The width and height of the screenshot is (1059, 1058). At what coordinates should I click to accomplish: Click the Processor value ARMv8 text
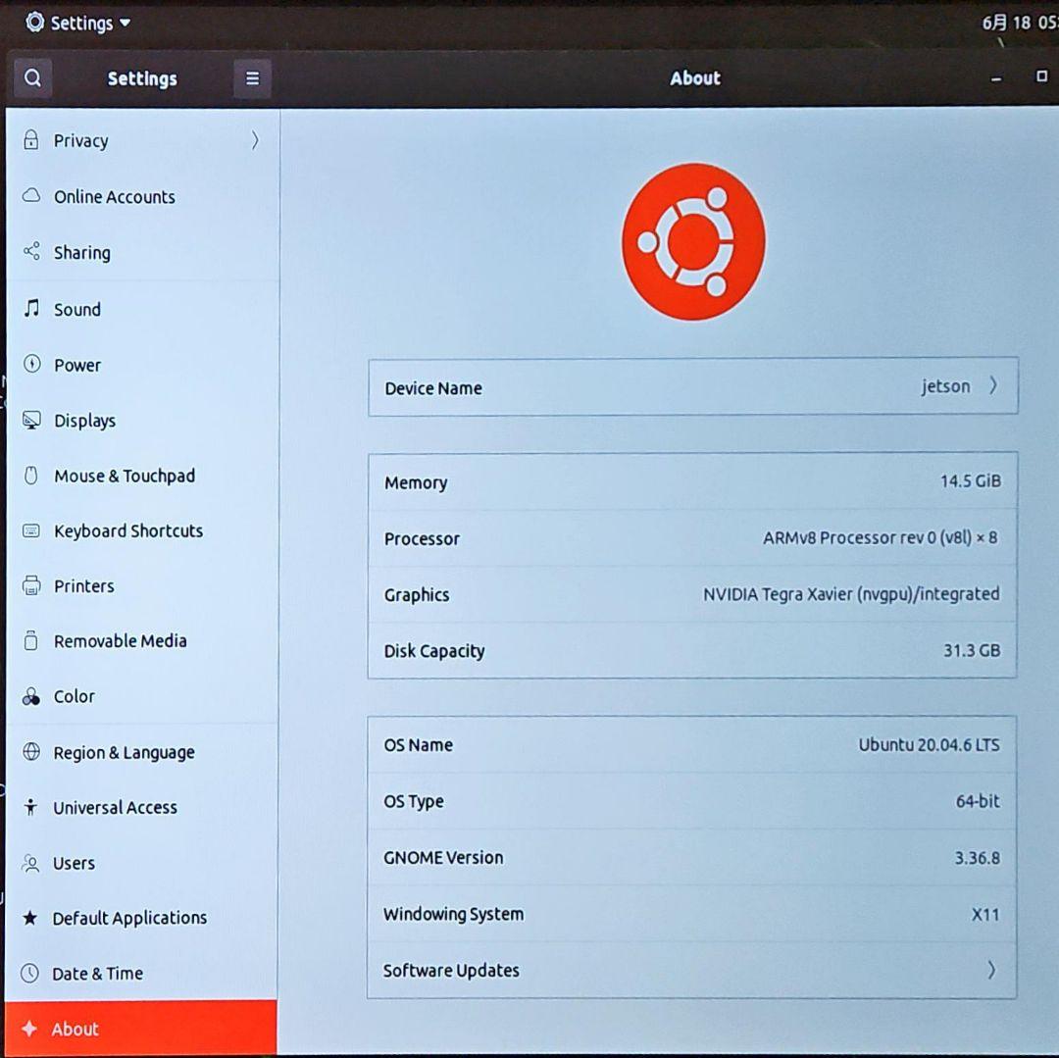point(880,537)
